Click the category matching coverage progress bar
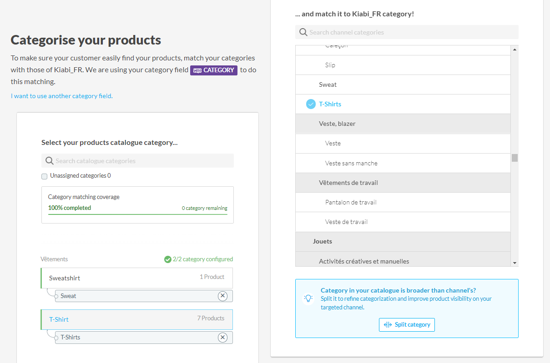 click(x=137, y=214)
